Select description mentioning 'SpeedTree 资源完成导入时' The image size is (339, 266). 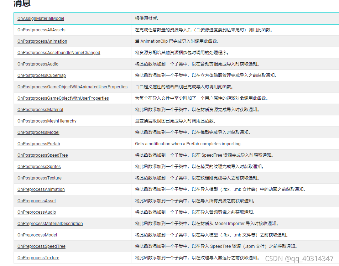(x=205, y=155)
